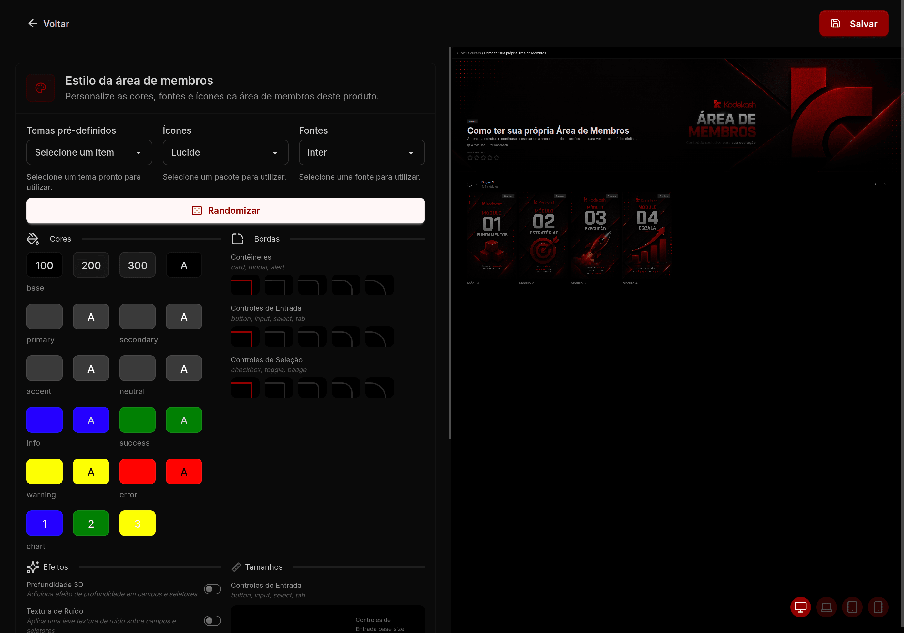The image size is (904, 633).
Task: Select the base 200 color swatch
Action: (91, 265)
